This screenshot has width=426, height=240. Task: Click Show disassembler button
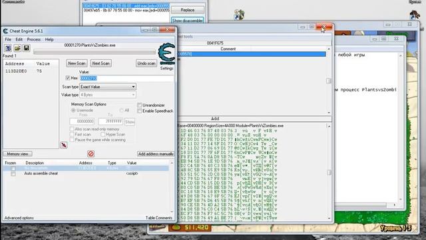(x=188, y=21)
